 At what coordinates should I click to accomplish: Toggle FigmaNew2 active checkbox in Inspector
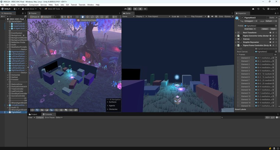(242, 18)
